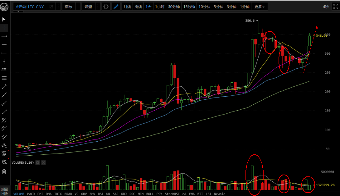The image size is (340, 196).
Task: Switch to the RSI indicator
Action: [101, 194]
